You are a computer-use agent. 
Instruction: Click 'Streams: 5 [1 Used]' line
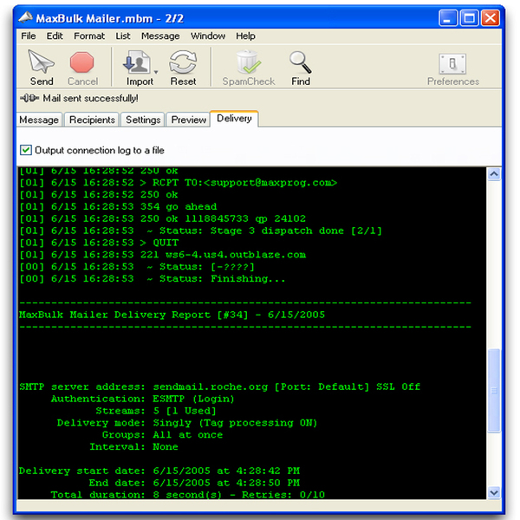tap(156, 411)
